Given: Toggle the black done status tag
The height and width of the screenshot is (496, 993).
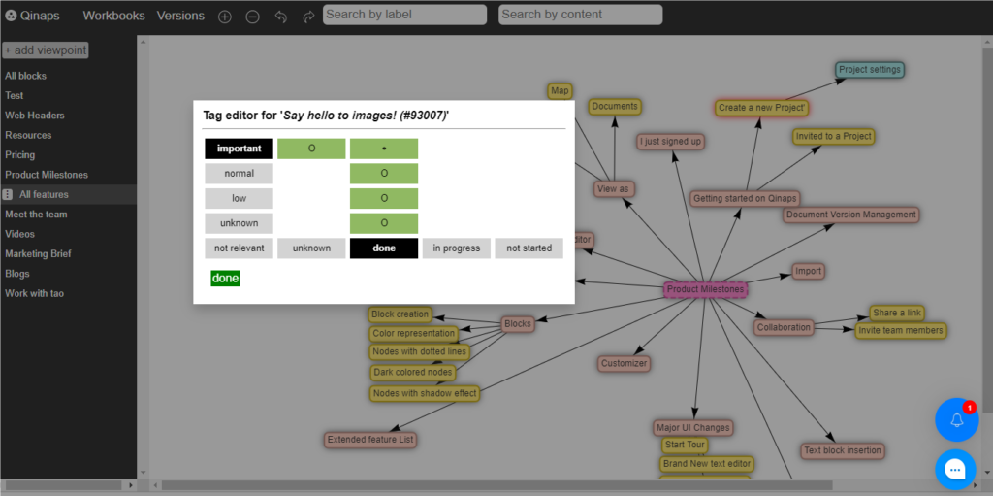Looking at the screenshot, I should pyautogui.click(x=384, y=248).
